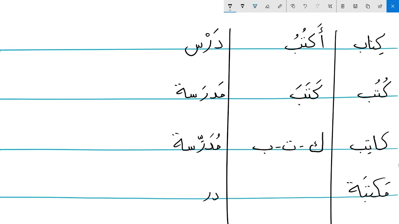Clear all ink with trash icon
Viewport: 399px width, 224px height.
pyautogui.click(x=343, y=6)
